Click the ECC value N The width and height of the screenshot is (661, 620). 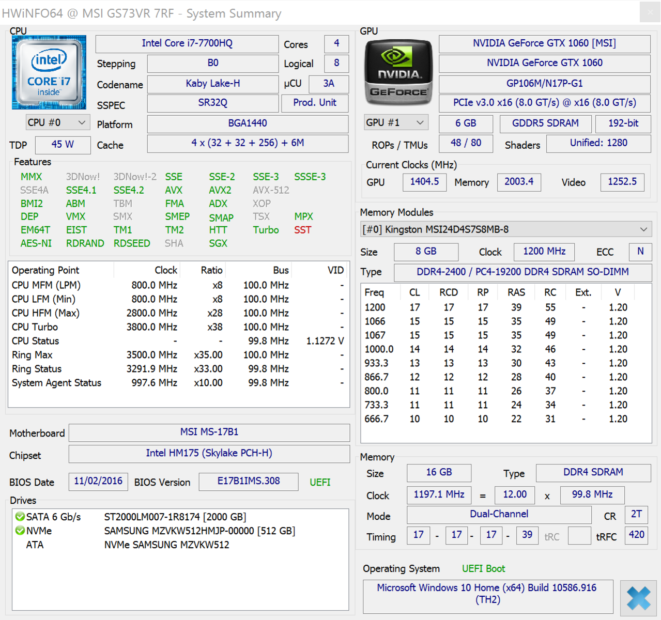[640, 252]
